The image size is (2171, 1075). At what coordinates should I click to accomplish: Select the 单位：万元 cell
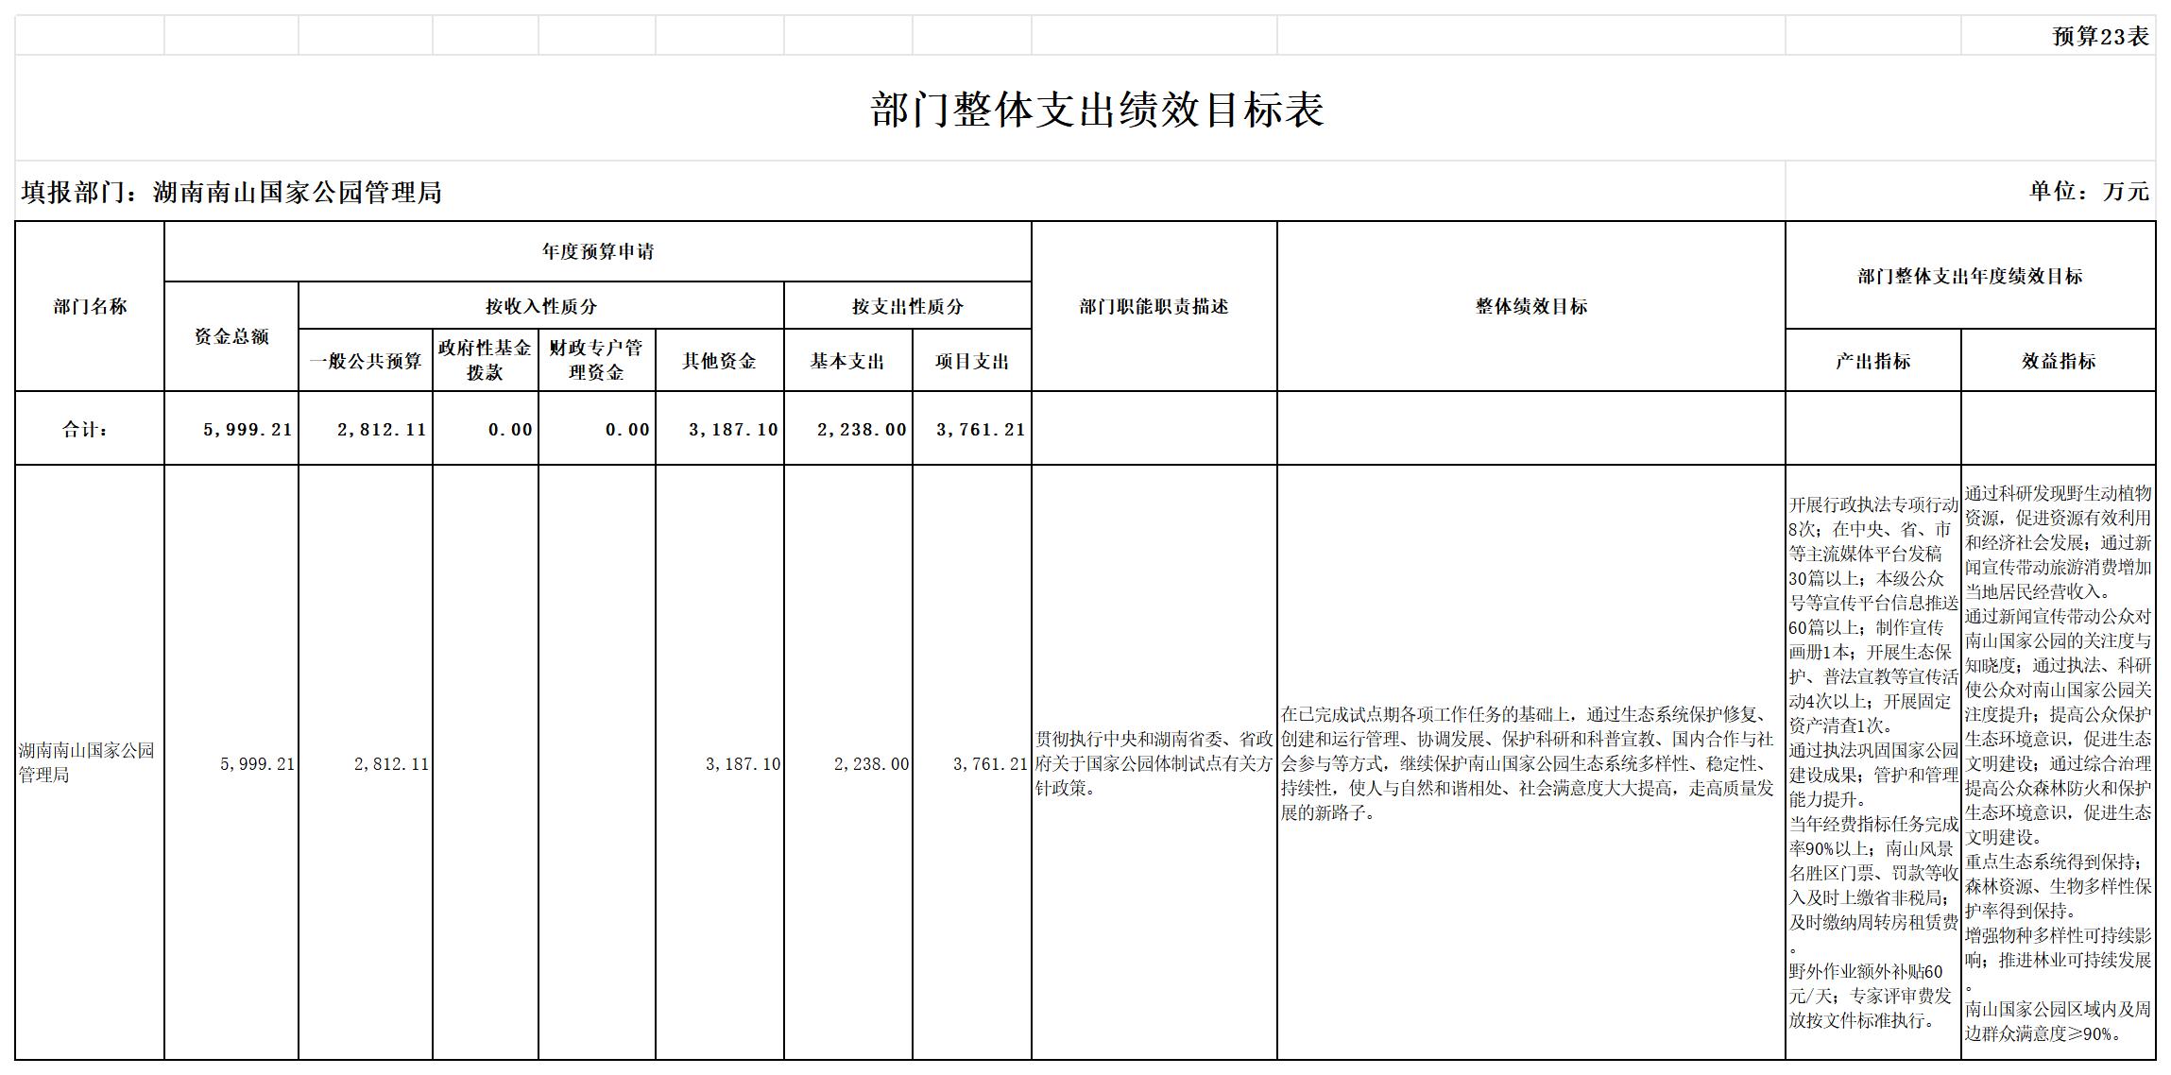[x=2088, y=192]
